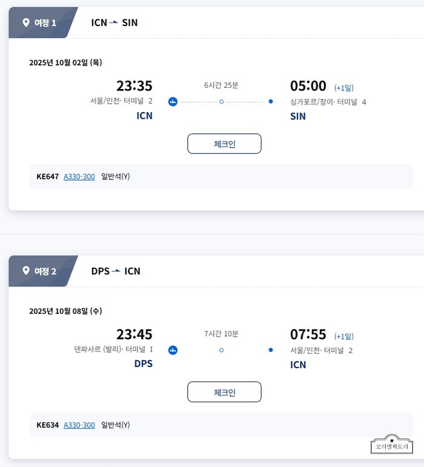The height and width of the screenshot is (467, 424).
Task: Click the departing plane icon on the DPS–ICN route
Action: (x=173, y=349)
